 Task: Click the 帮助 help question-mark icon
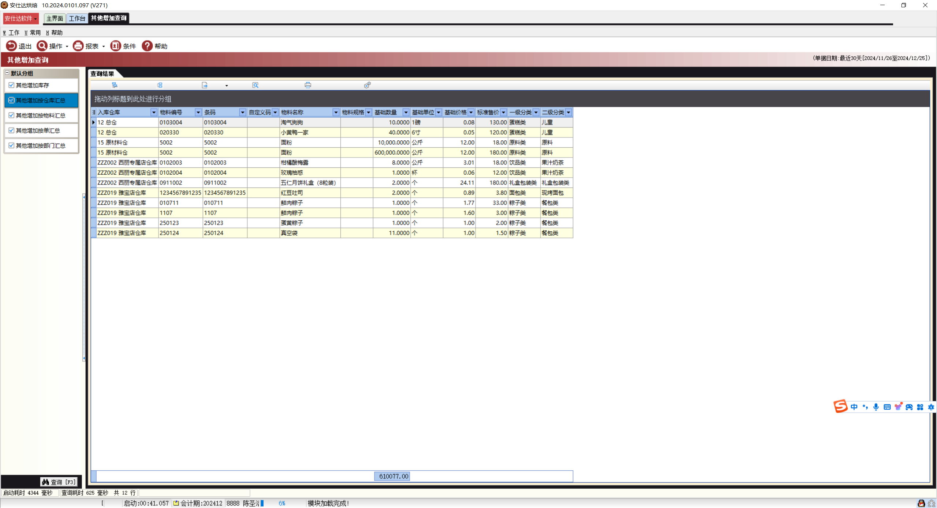tap(147, 46)
